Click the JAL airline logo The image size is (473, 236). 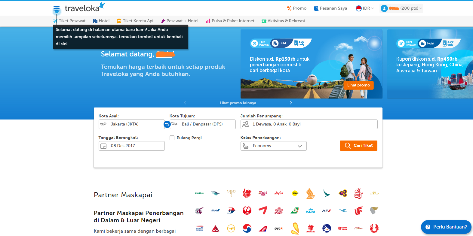pos(247,210)
